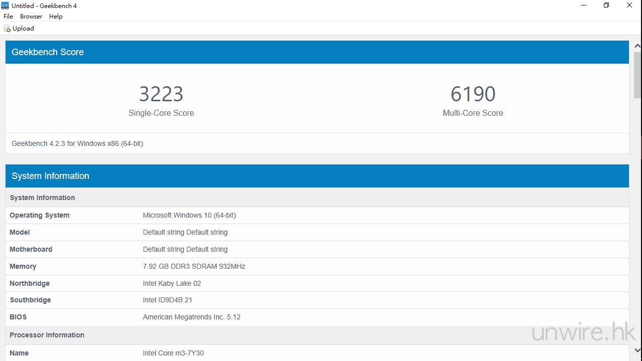
Task: Click the Upload document icon
Action: coord(7,29)
